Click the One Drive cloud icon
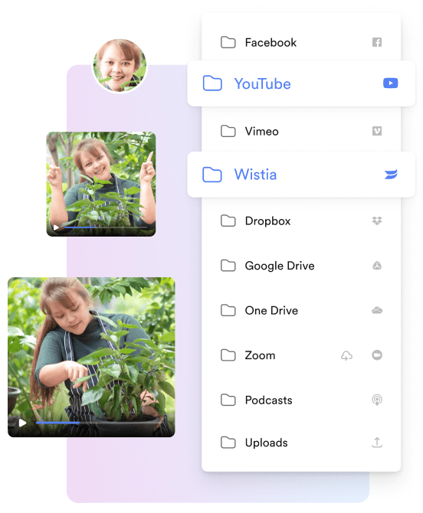The width and height of the screenshot is (423, 513). click(x=377, y=310)
